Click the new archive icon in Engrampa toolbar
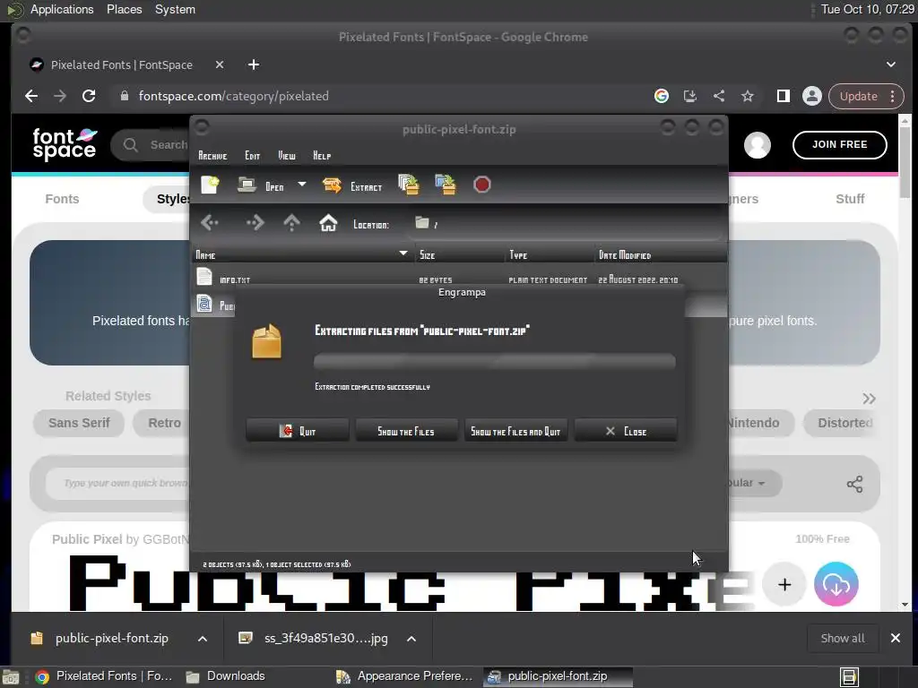The image size is (918, 688). click(210, 185)
